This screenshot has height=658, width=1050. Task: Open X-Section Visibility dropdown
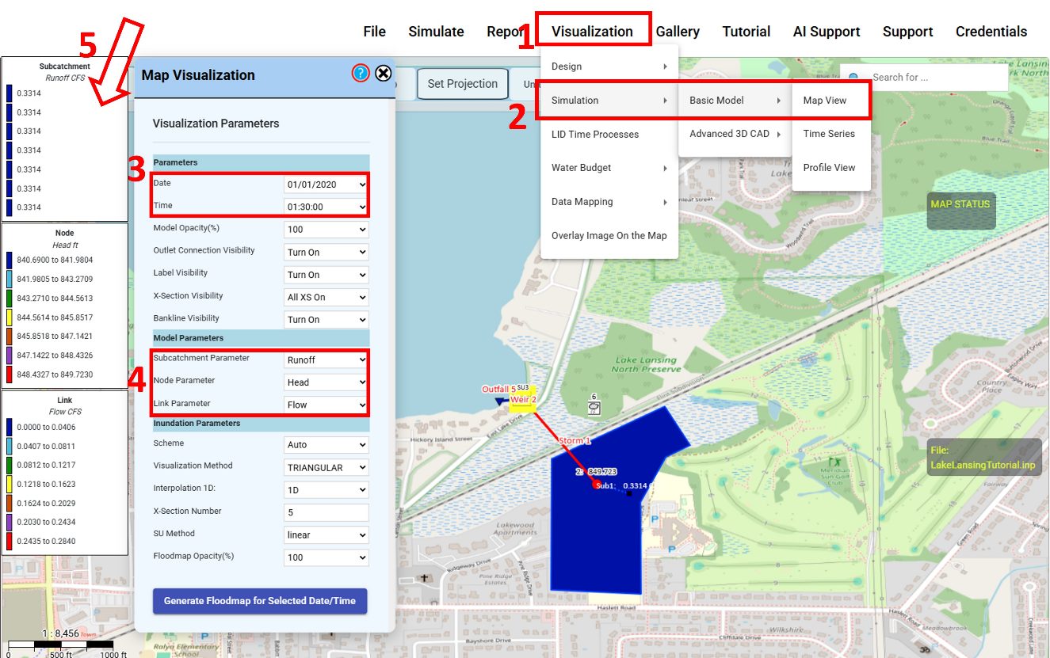click(326, 297)
